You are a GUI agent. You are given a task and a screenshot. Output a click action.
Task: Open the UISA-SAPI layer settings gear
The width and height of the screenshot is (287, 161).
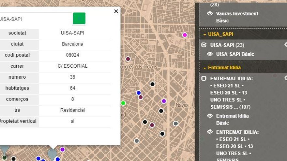click(286, 45)
